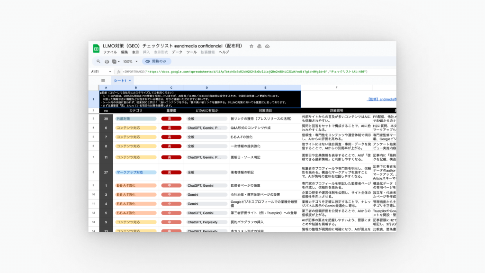485x273 pixels.
Task: Click the move-to-folder icon beside title
Action: click(x=260, y=46)
